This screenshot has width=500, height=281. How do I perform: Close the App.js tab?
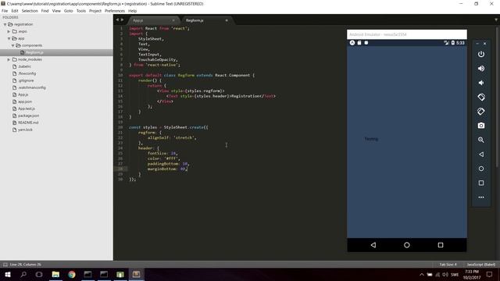[173, 20]
